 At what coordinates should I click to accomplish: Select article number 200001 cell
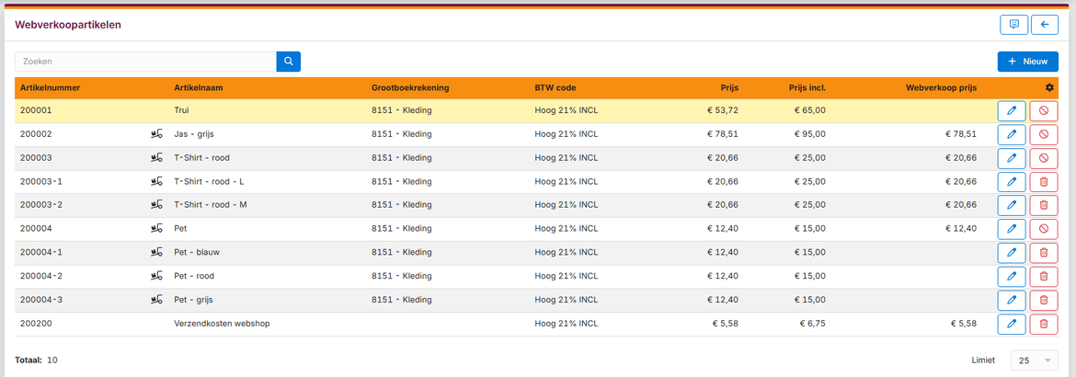pos(37,109)
